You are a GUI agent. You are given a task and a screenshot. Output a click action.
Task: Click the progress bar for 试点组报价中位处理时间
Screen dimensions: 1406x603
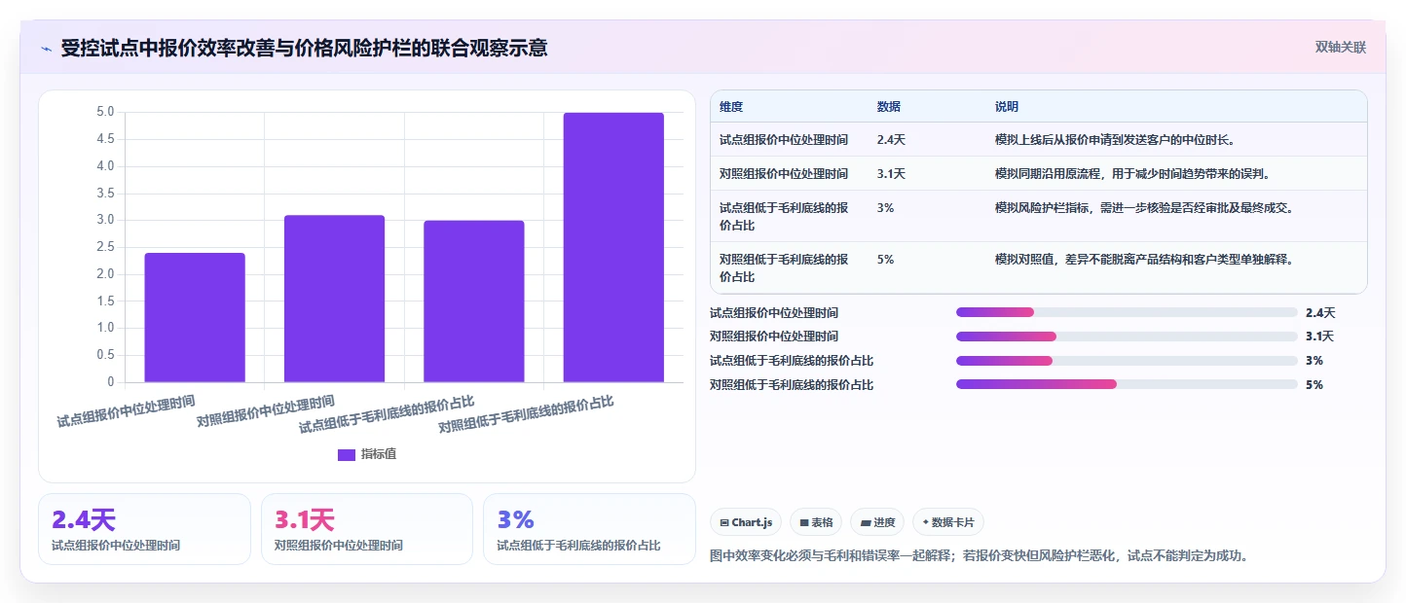coord(1127,312)
